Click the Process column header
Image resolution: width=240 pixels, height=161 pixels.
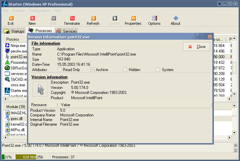(15, 39)
